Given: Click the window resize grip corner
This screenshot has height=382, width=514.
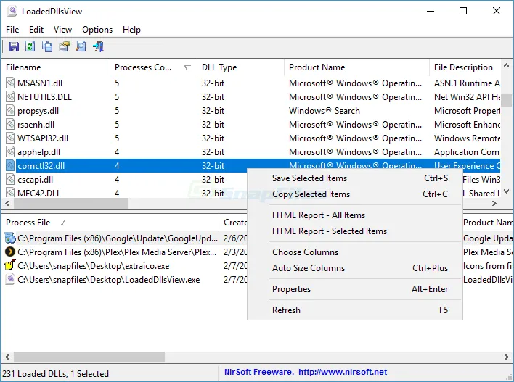Looking at the screenshot, I should point(509,377).
